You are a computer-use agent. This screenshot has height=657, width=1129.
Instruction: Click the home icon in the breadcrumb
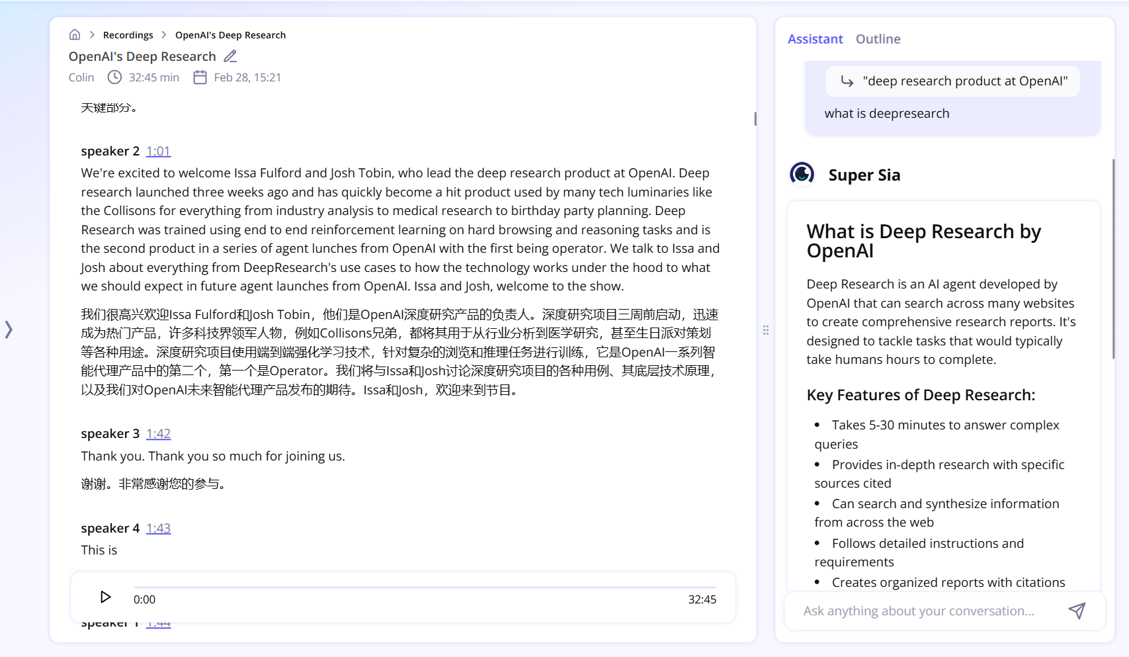(x=75, y=34)
